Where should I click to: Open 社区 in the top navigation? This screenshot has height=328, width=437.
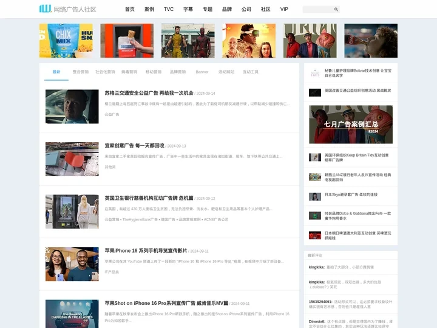pyautogui.click(x=266, y=9)
